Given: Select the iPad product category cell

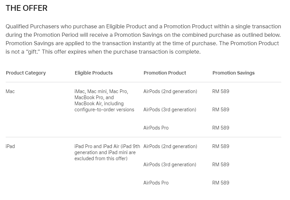Looking at the screenshot, I should 10,146.
